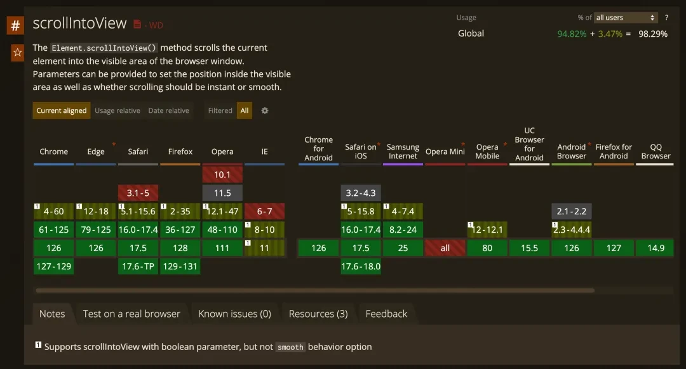Select Samsung Internet 4-7.4 cell
Image resolution: width=686 pixels, height=369 pixels.
[x=403, y=211]
